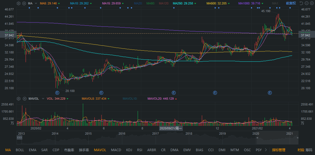
Task: Zoom in the chart with plus icon
Action: tap(311, 3)
